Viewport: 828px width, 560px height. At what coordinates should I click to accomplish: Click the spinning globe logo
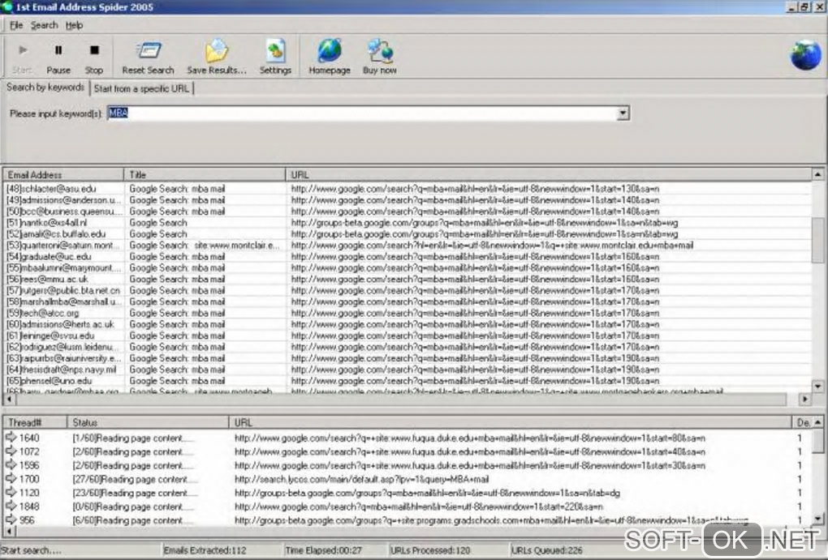[806, 55]
